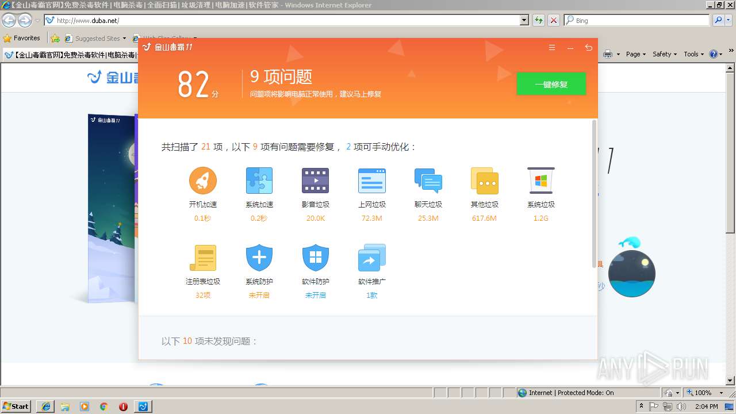Expand the address bar dropdown arrow

coord(524,20)
